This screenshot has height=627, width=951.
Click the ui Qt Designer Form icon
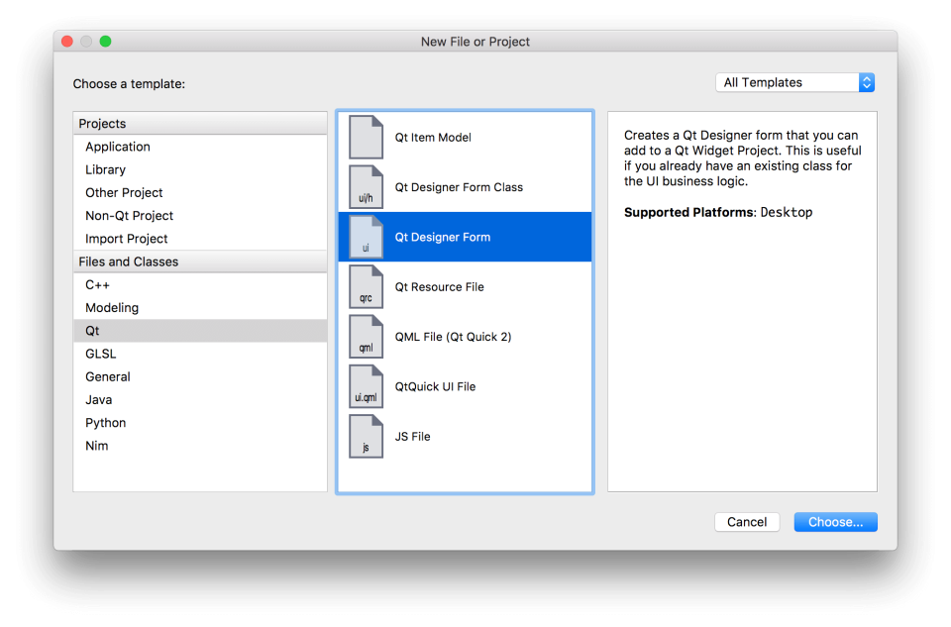point(366,237)
